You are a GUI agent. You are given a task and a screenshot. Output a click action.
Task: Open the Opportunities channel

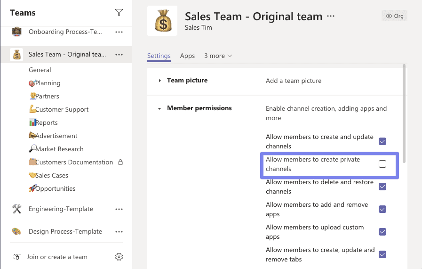pyautogui.click(x=52, y=189)
